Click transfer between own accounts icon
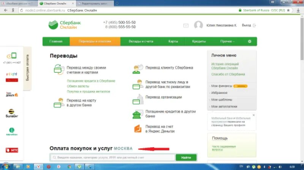Screen dimensions: 304x170 (x=59, y=70)
